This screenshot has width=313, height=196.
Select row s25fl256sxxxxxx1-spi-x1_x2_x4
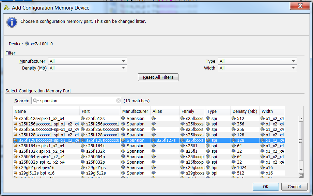[x=149, y=124]
